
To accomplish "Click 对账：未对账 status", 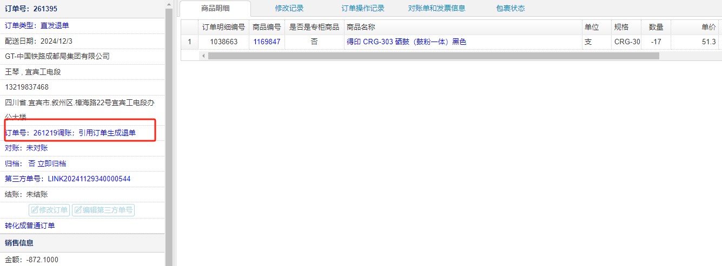I will click(27, 148).
